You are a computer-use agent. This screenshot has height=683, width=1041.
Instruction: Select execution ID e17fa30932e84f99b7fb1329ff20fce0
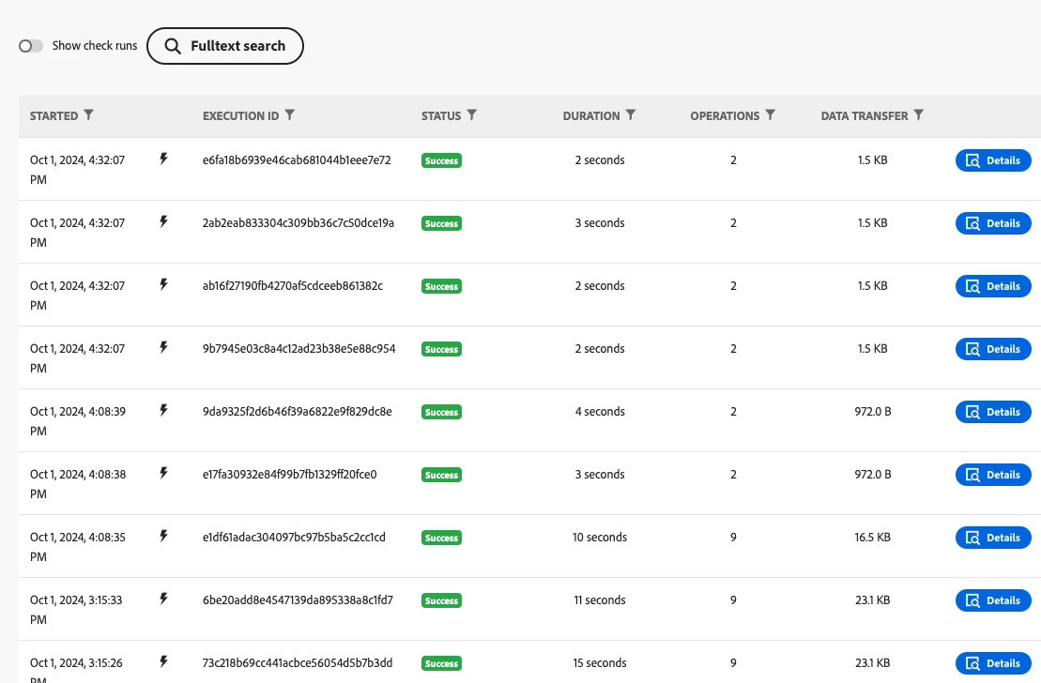[x=289, y=475]
